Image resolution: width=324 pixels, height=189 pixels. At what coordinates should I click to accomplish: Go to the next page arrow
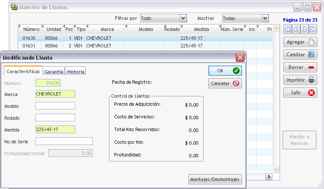pos(305,29)
